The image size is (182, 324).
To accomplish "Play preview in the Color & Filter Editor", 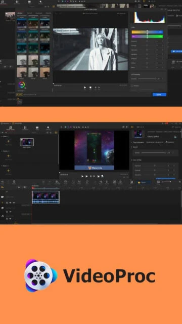I will [85, 88].
